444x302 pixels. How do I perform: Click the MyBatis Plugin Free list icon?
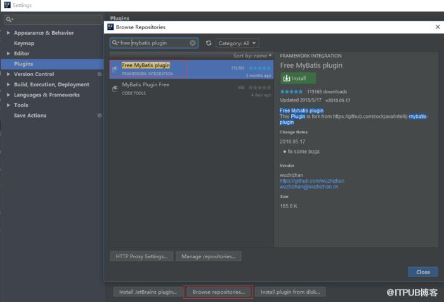pyautogui.click(x=115, y=89)
